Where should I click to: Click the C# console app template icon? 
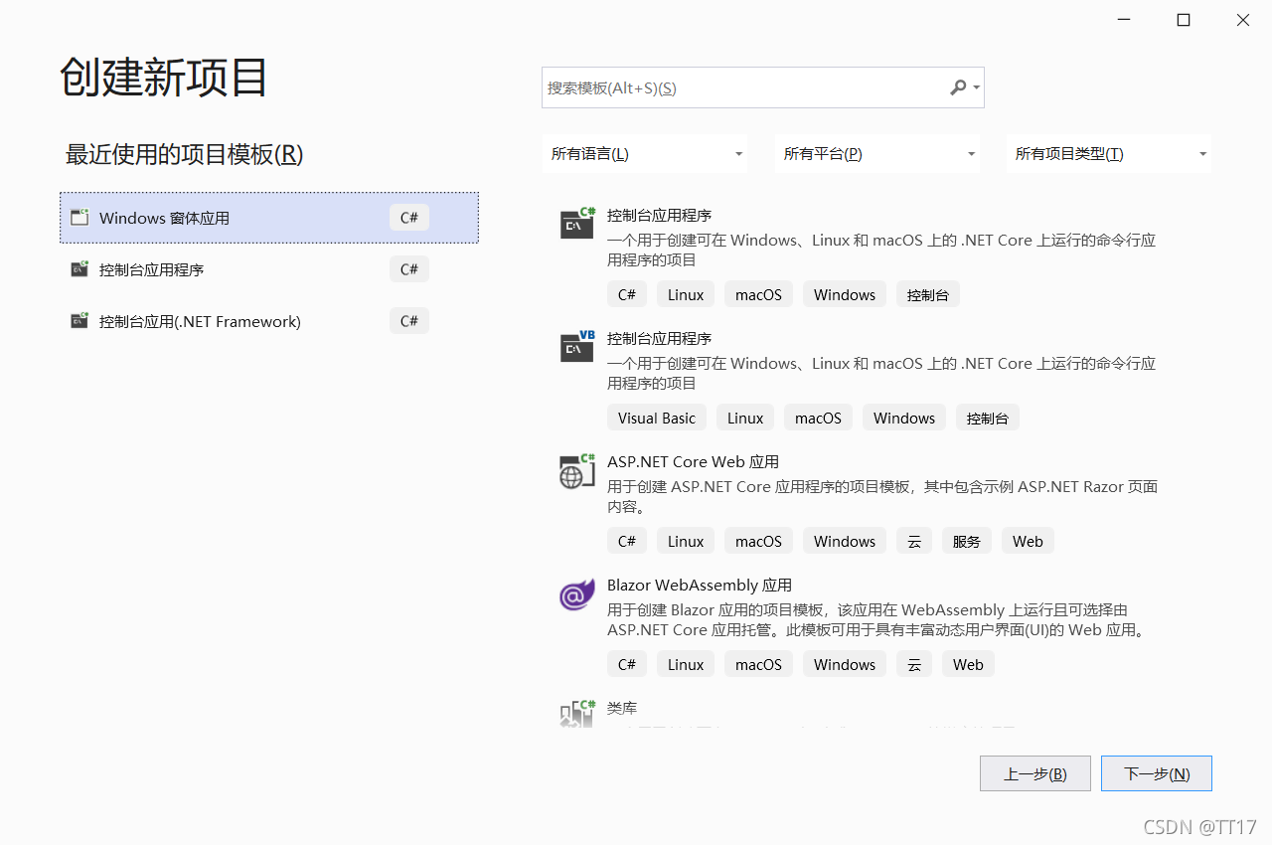pos(577,224)
